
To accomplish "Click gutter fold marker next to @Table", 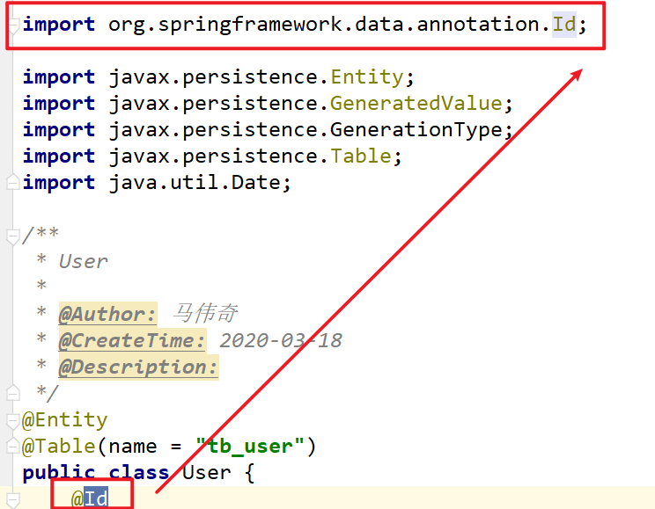I will point(12,446).
